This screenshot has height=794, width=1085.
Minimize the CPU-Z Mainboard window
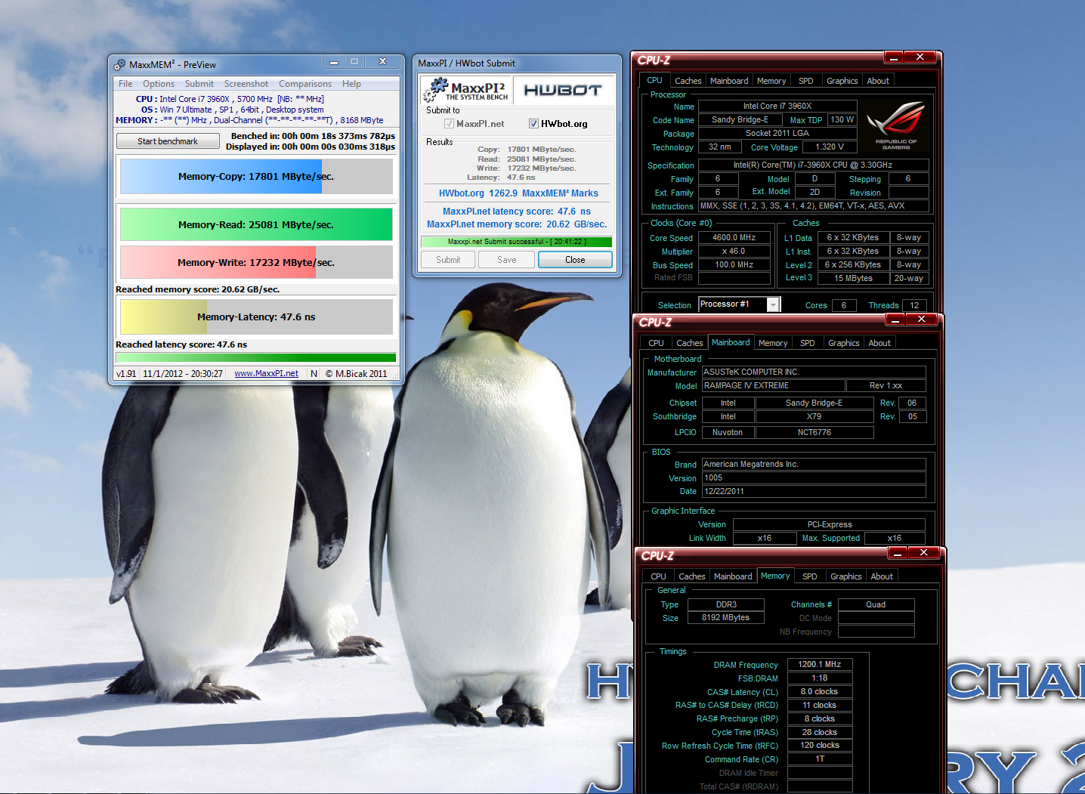point(895,320)
